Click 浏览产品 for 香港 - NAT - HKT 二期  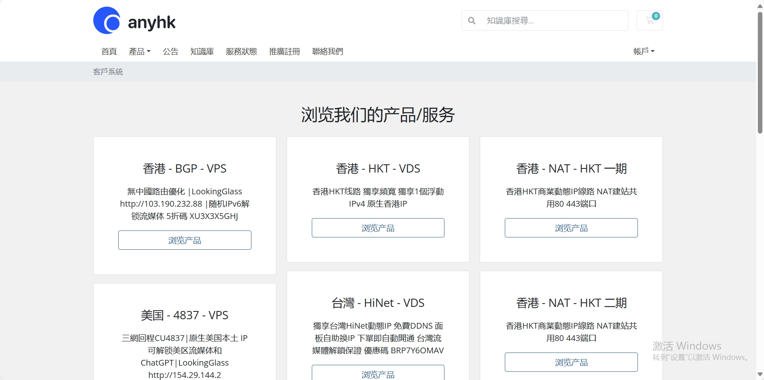571,362
